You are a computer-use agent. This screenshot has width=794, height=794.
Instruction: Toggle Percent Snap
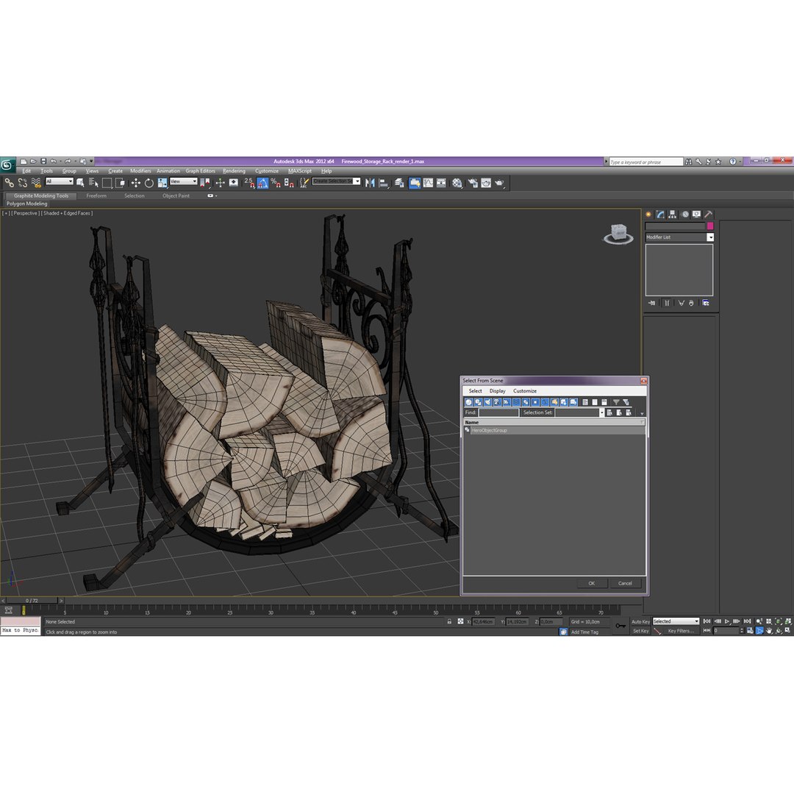(x=276, y=183)
